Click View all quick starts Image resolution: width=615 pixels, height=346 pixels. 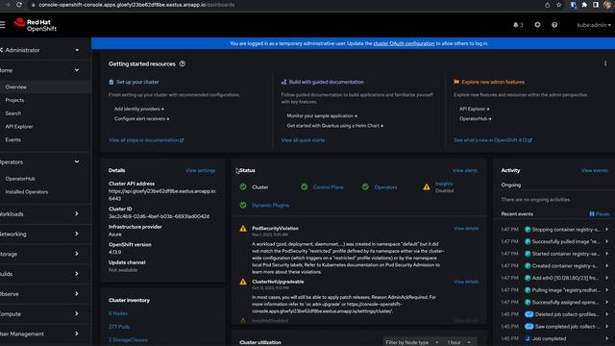[303, 140]
